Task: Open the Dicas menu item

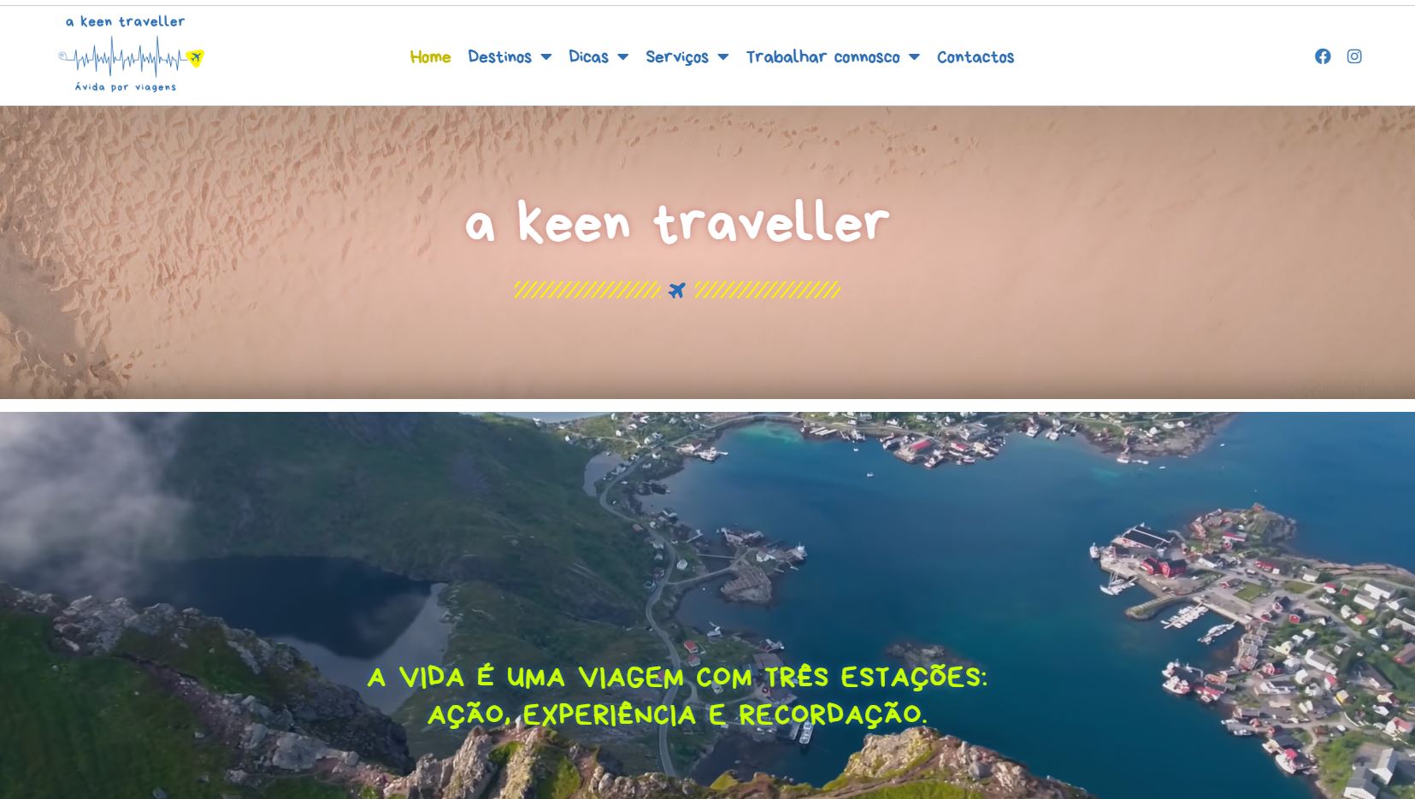Action: [589, 57]
